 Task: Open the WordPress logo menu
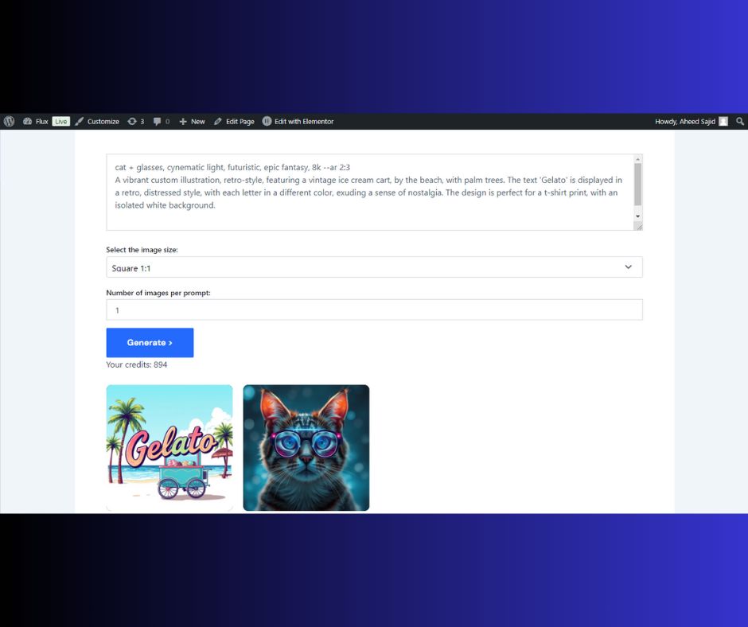coord(9,121)
